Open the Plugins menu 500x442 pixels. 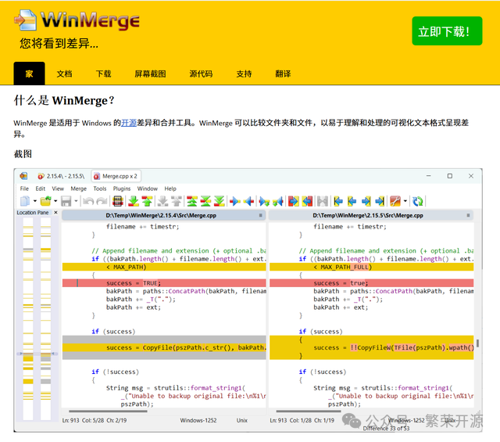(122, 189)
